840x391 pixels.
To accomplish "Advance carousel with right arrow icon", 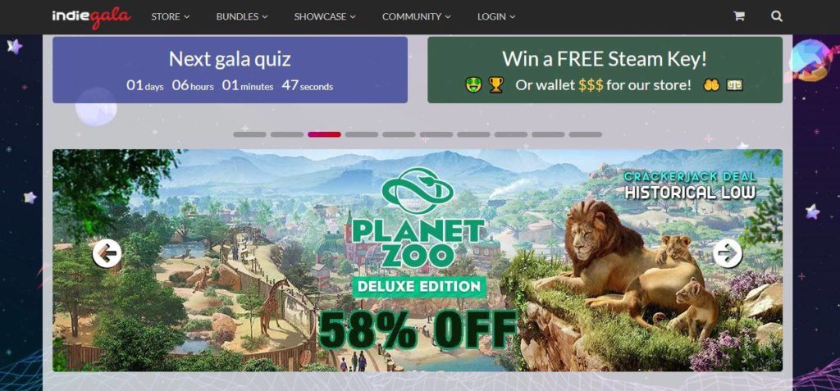I will pyautogui.click(x=728, y=253).
